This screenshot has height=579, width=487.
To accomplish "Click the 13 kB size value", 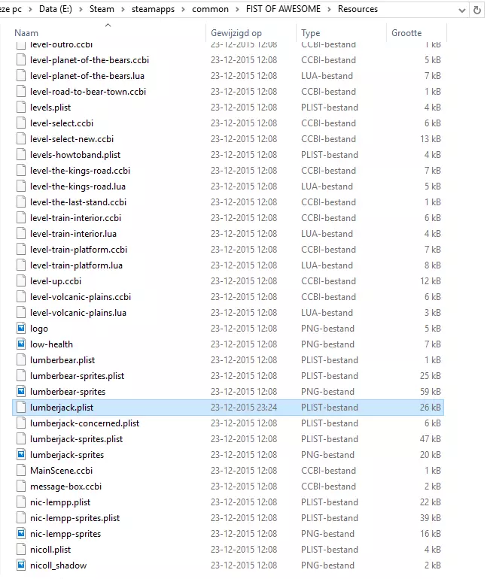I will (x=430, y=139).
